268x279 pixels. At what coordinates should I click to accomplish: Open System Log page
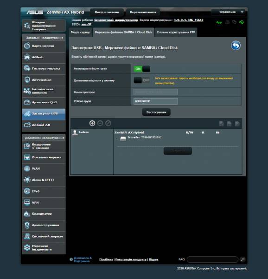(44, 237)
